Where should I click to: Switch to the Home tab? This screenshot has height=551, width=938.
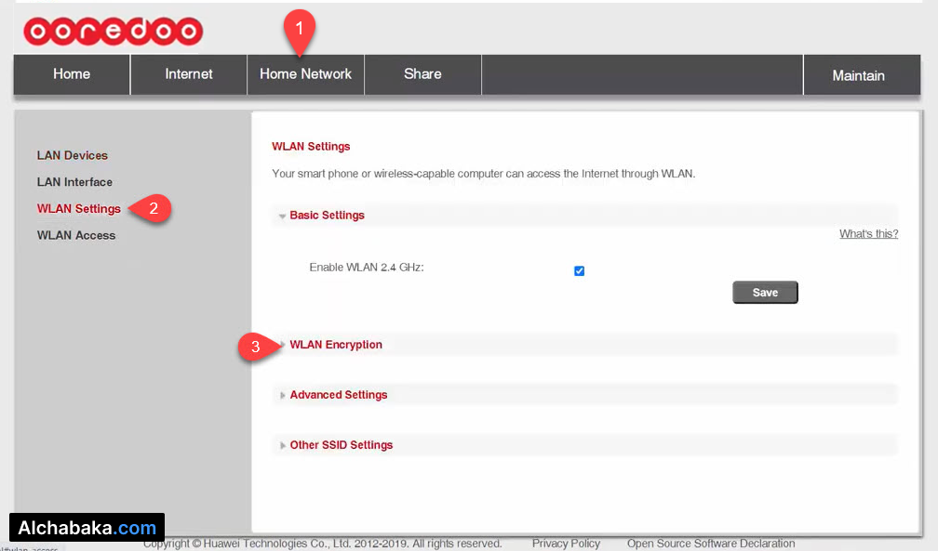click(x=72, y=74)
